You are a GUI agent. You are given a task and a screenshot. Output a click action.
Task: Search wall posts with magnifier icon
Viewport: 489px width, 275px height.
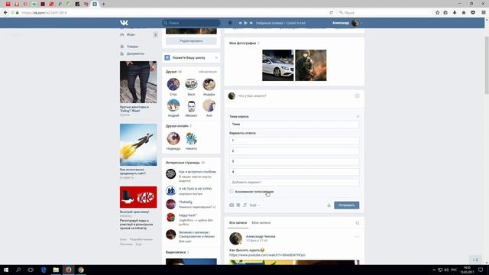(358, 223)
